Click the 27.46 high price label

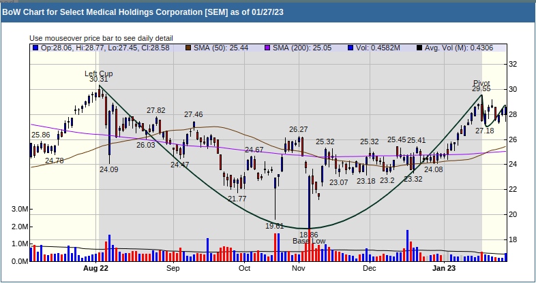tap(194, 114)
